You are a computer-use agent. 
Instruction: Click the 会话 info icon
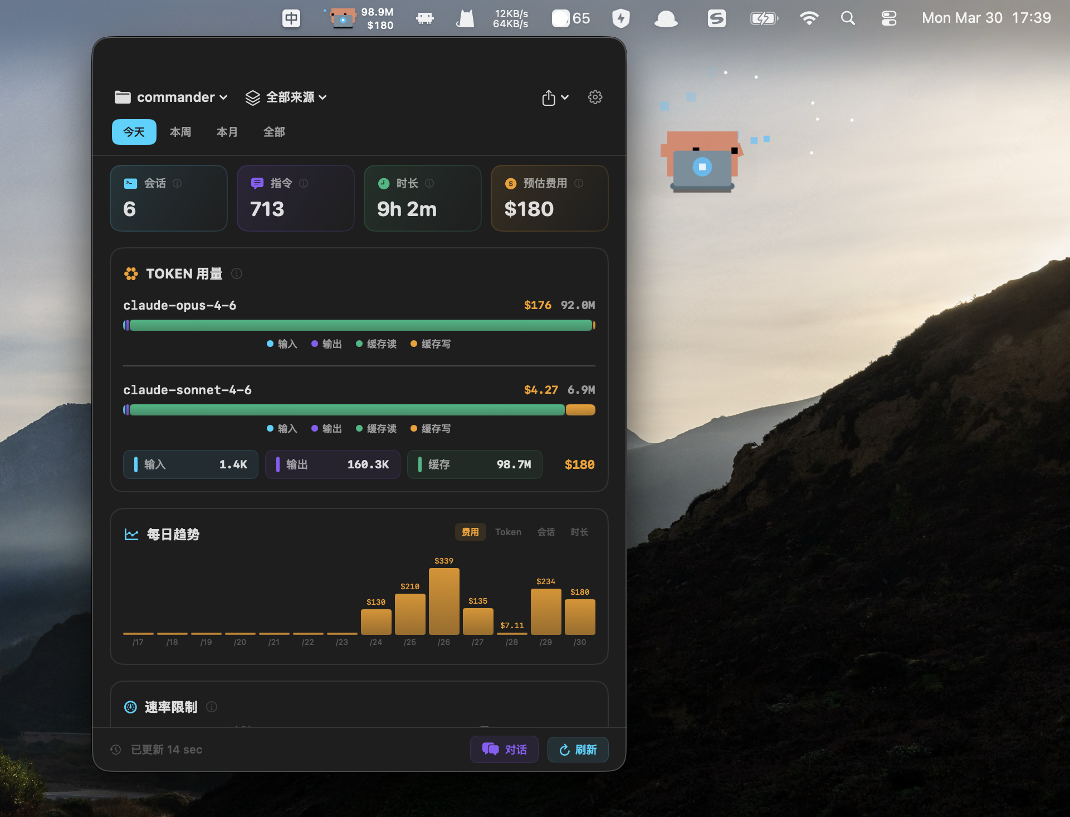point(177,183)
